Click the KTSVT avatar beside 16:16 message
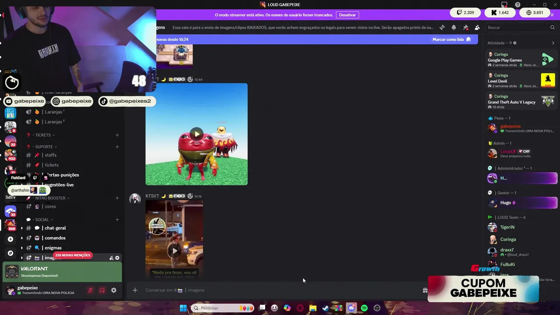The image size is (560, 315). point(135,199)
